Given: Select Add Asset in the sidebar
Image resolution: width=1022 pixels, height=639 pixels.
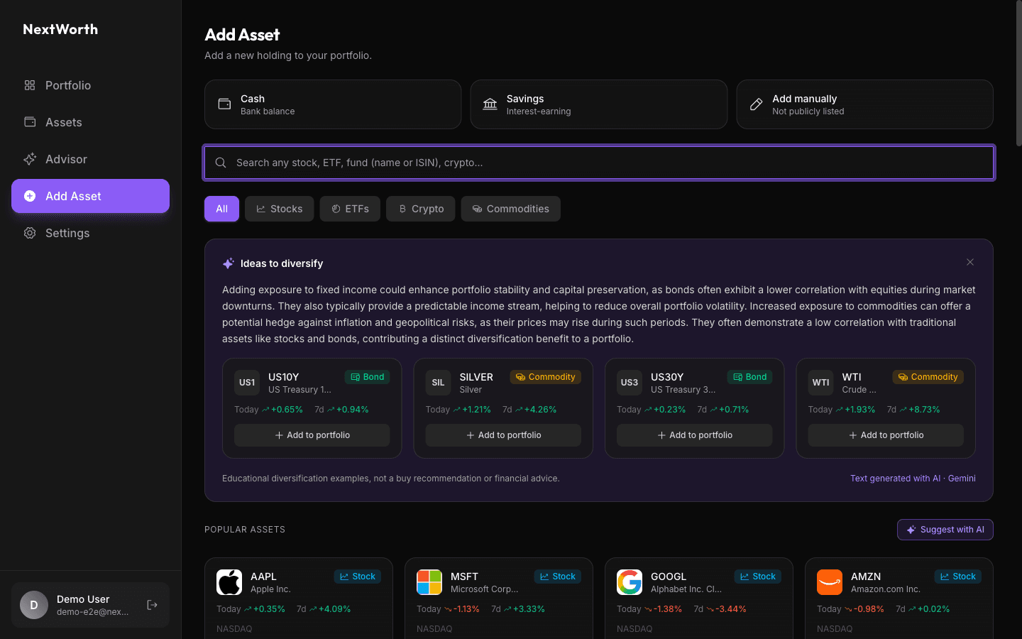Looking at the screenshot, I should (x=90, y=196).
